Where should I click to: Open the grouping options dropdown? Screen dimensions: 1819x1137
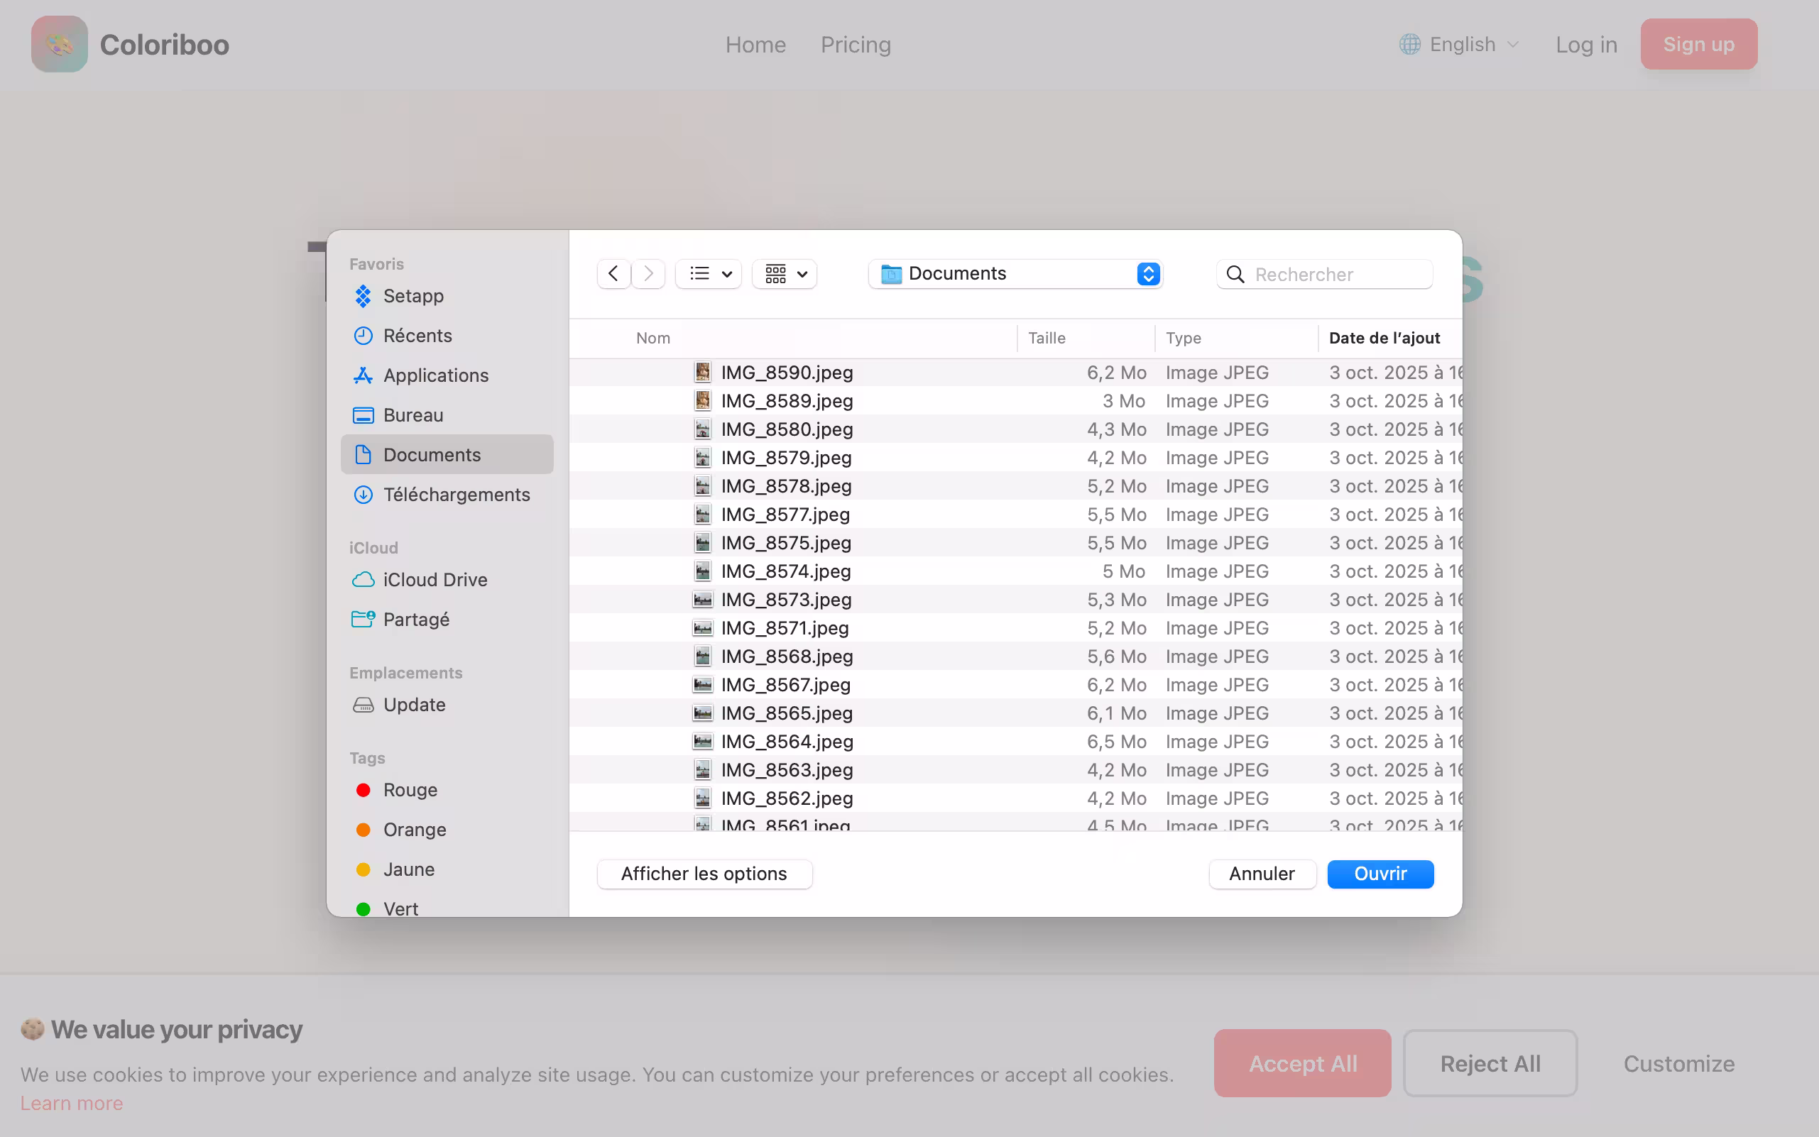(785, 274)
